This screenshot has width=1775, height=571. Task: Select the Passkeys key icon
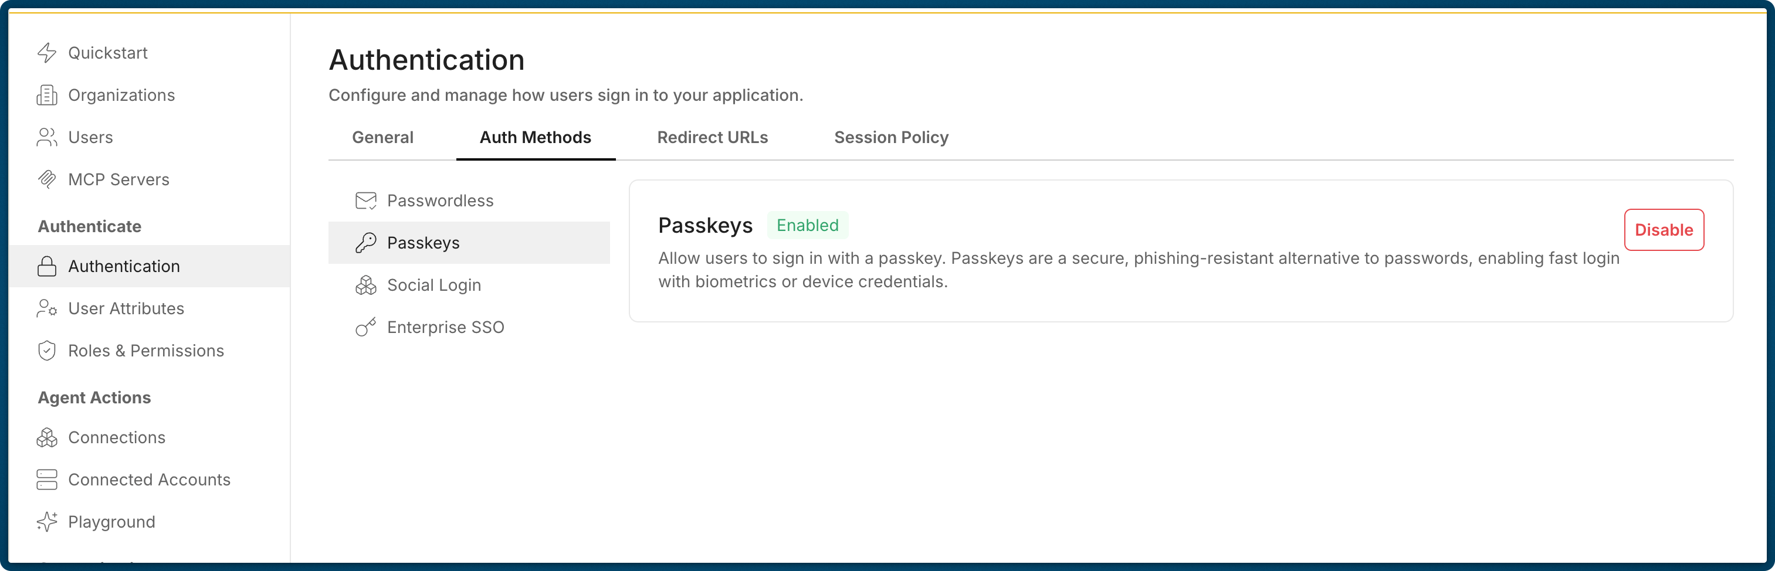click(366, 243)
